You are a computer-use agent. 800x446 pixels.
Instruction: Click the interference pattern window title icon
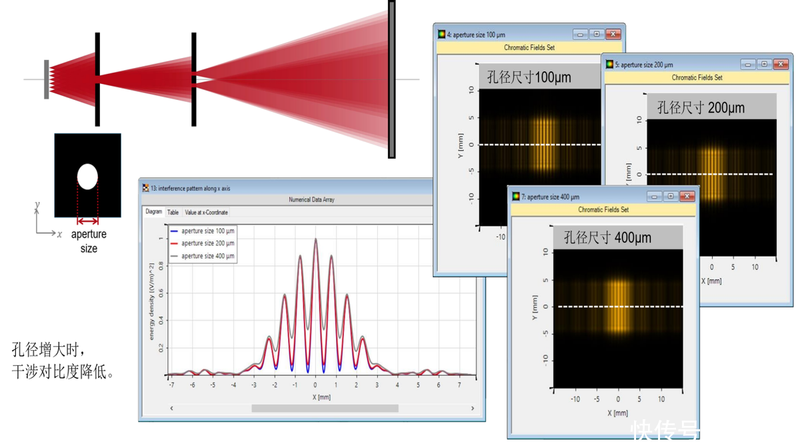146,187
